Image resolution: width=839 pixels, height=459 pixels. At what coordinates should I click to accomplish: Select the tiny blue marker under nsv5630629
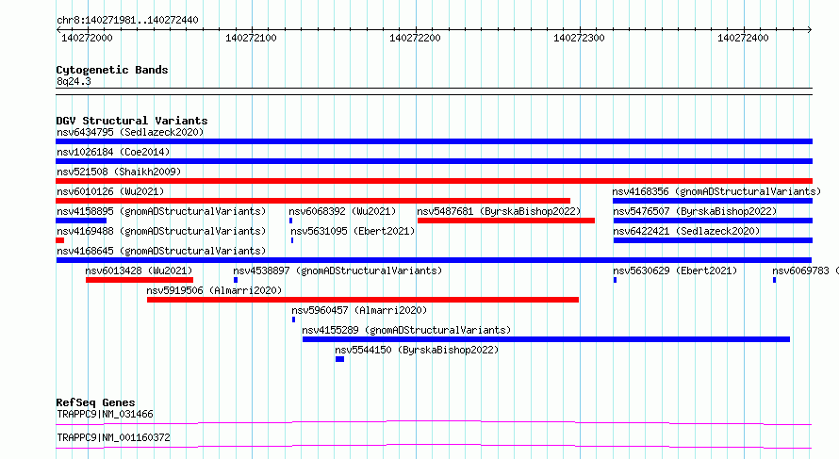pyautogui.click(x=615, y=280)
